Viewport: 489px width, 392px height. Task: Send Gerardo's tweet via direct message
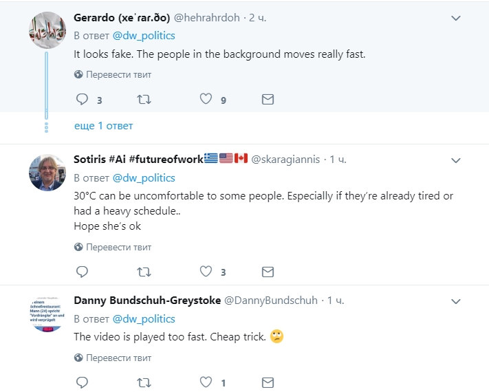[x=268, y=100]
